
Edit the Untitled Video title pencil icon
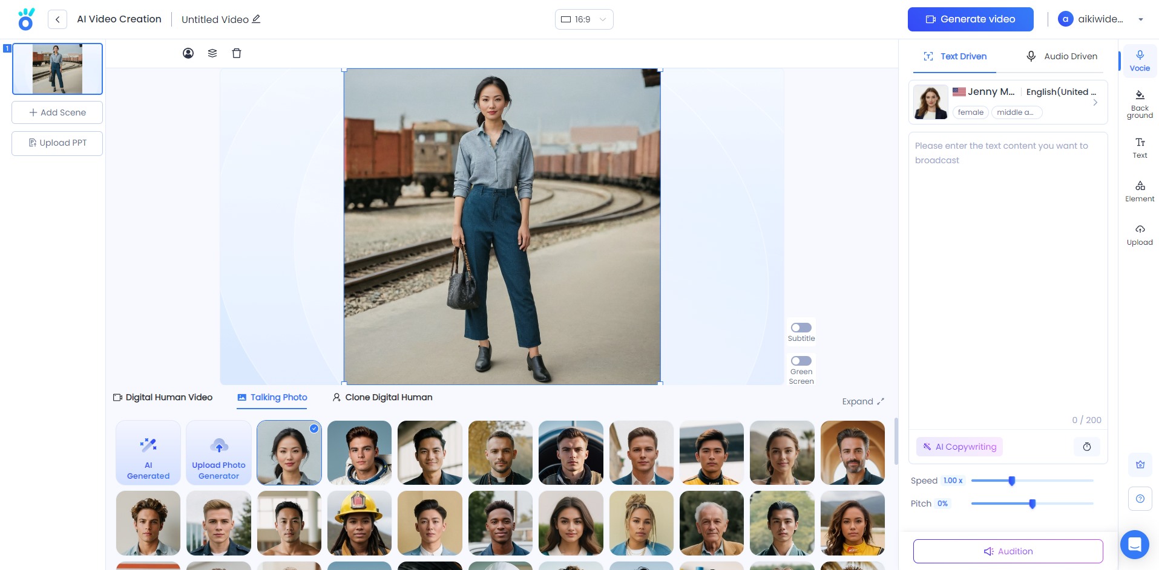click(x=256, y=19)
